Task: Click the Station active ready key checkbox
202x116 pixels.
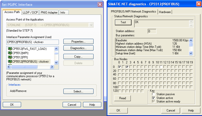Action: tap(153, 101)
